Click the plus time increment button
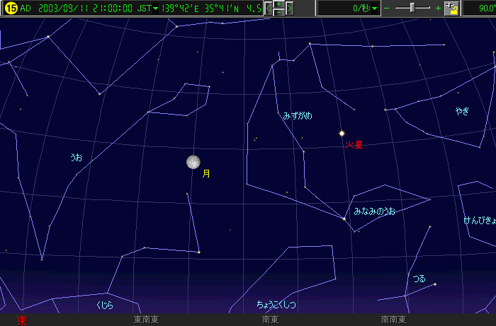The width and height of the screenshot is (496, 326). [x=278, y=4]
